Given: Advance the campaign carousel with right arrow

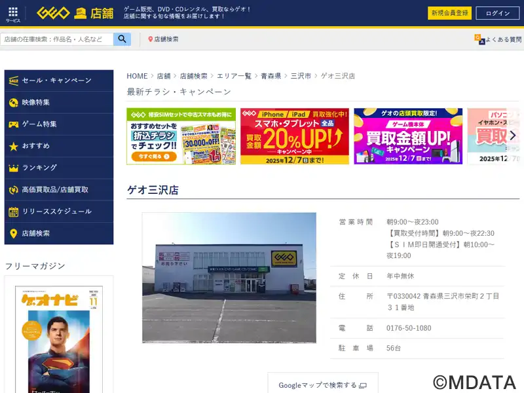Looking at the screenshot, I should tap(513, 136).
